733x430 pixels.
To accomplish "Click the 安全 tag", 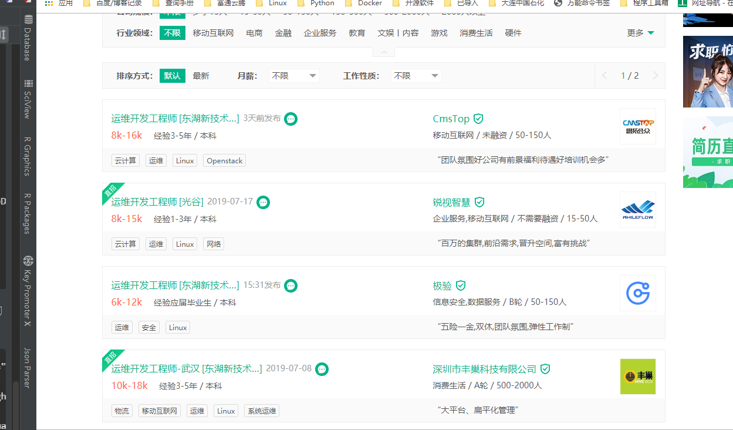I will point(149,327).
